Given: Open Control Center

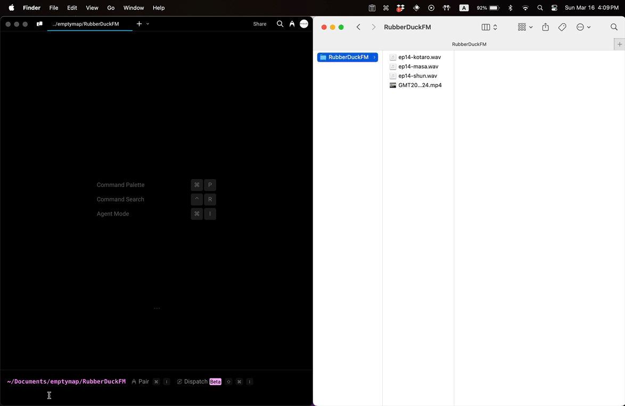Looking at the screenshot, I should pos(554,7).
